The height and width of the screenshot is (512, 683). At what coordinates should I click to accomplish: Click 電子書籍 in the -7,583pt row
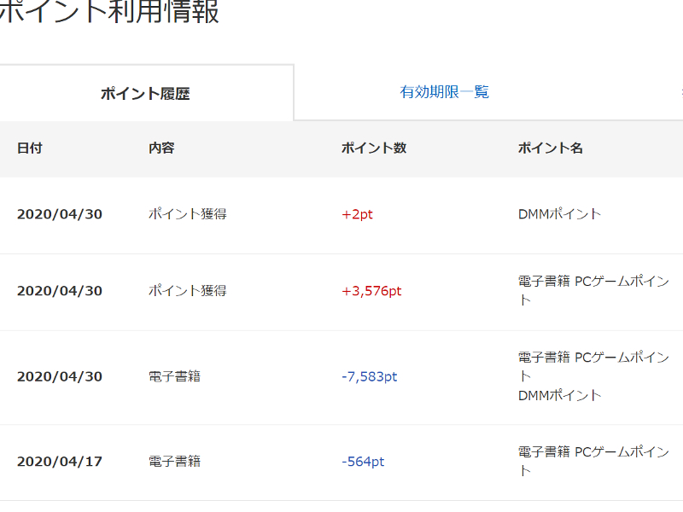[175, 376]
